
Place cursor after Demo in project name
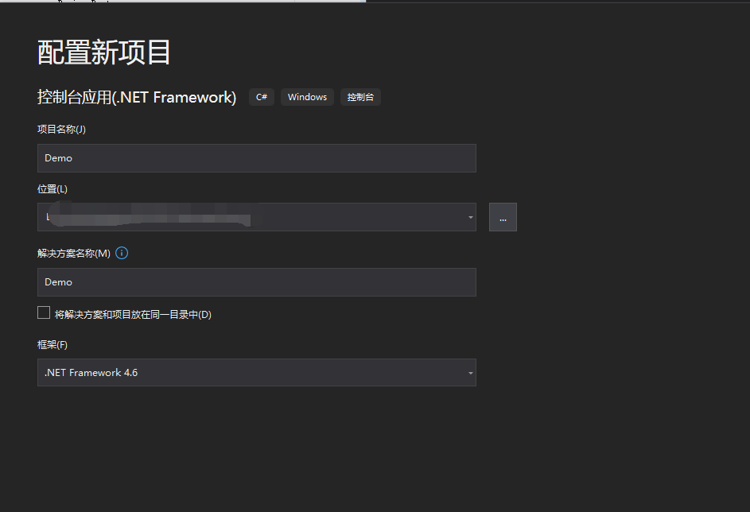click(74, 158)
